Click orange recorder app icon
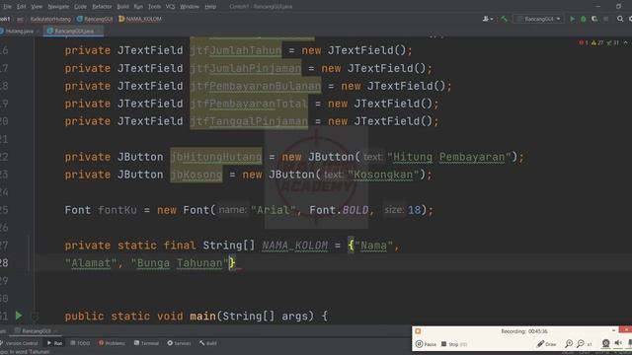This screenshot has height=355, width=632. point(418,331)
